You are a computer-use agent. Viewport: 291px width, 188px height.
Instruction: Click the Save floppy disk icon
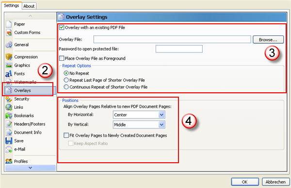[x=9, y=141]
